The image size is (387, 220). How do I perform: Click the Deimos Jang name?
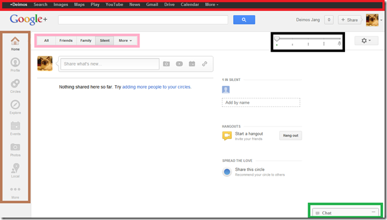(x=308, y=20)
